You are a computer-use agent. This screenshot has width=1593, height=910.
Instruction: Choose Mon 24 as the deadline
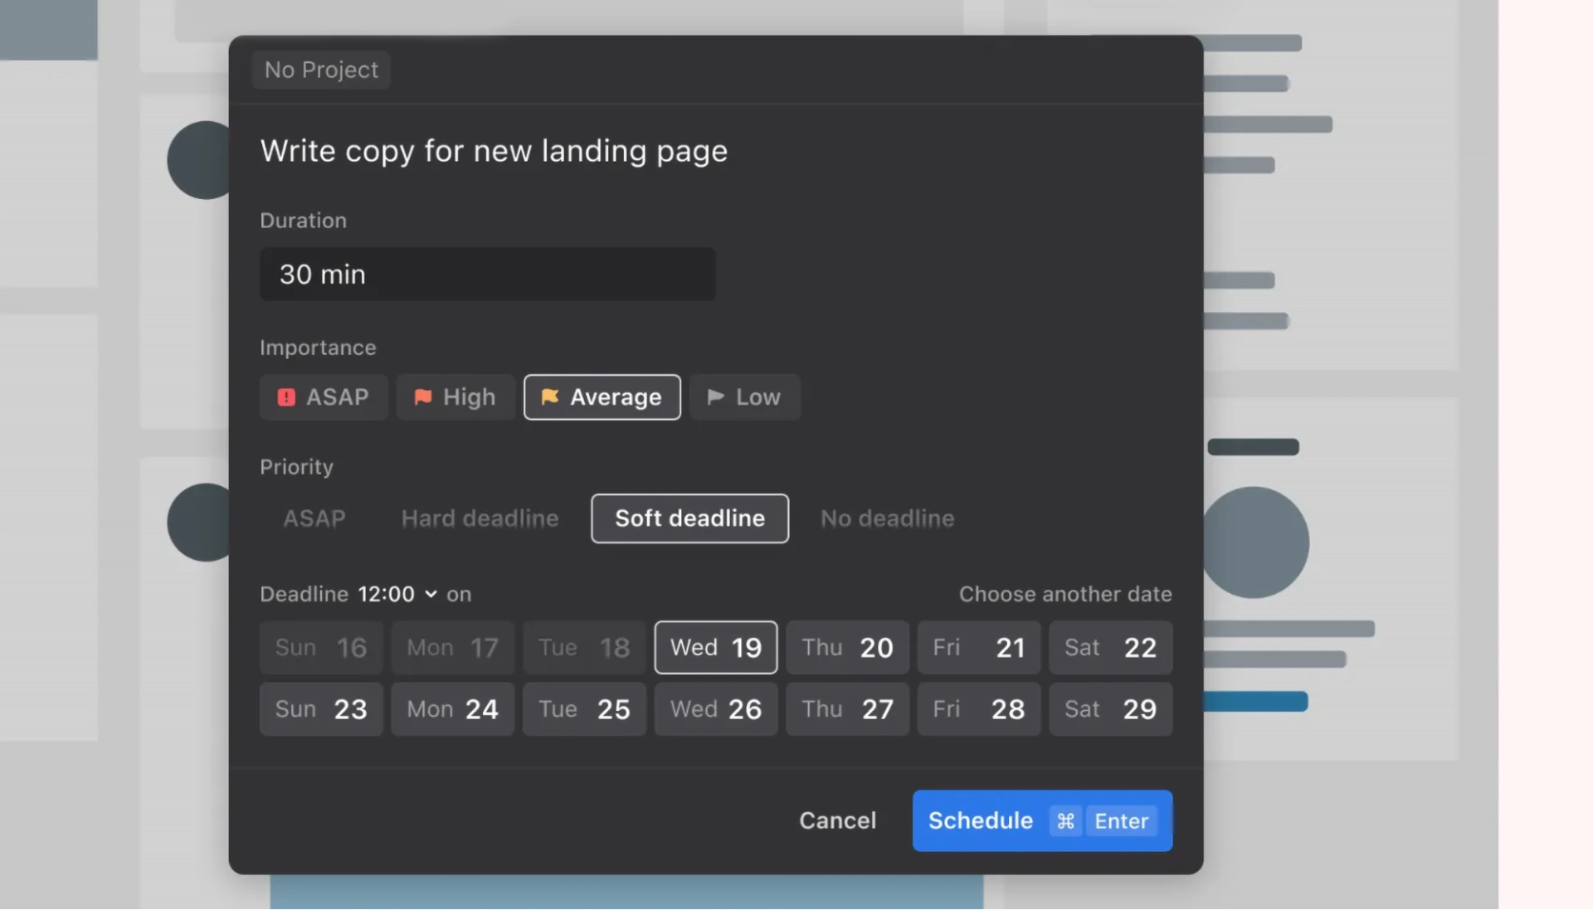452,709
